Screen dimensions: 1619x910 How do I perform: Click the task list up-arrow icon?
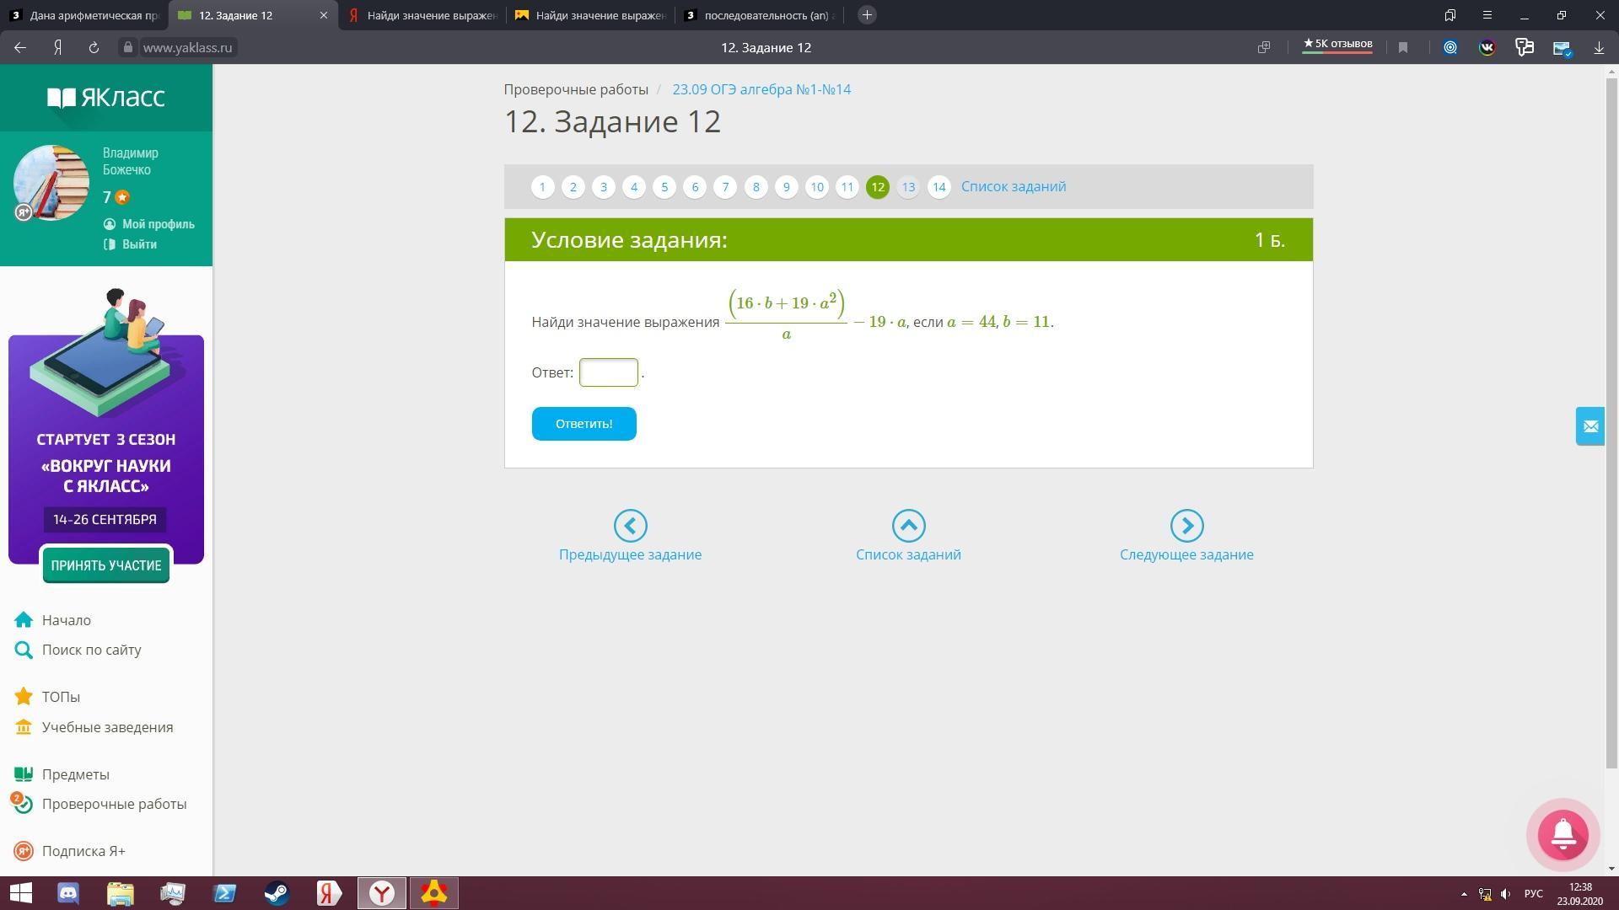pyautogui.click(x=908, y=526)
